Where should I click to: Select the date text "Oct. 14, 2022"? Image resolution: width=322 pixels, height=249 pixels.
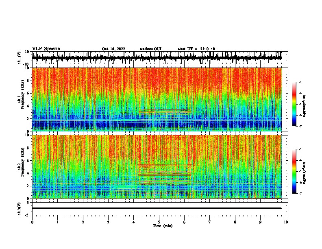click(113, 49)
